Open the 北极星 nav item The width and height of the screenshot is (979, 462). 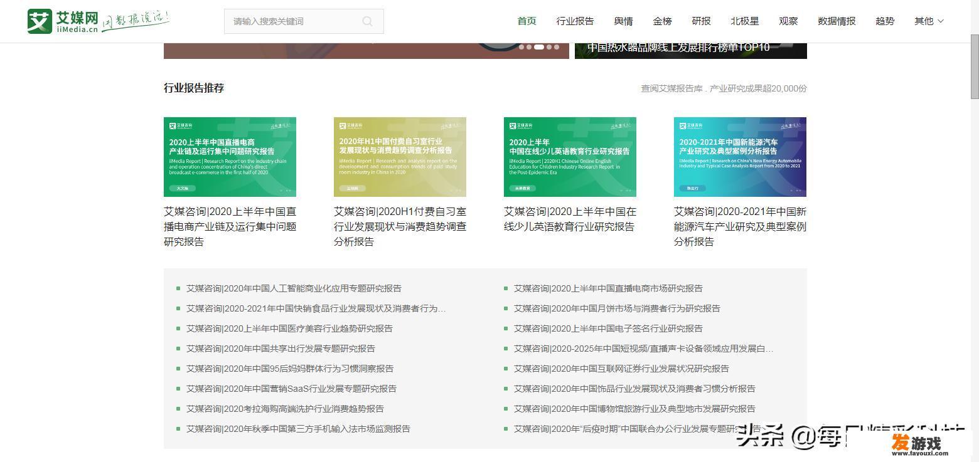(744, 21)
